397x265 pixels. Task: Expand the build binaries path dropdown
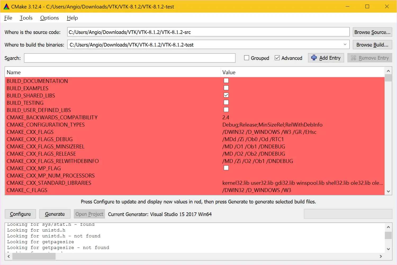pyautogui.click(x=345, y=44)
